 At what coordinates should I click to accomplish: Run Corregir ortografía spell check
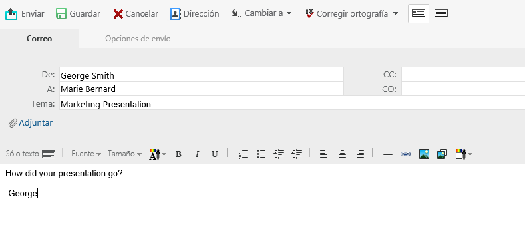pos(347,14)
